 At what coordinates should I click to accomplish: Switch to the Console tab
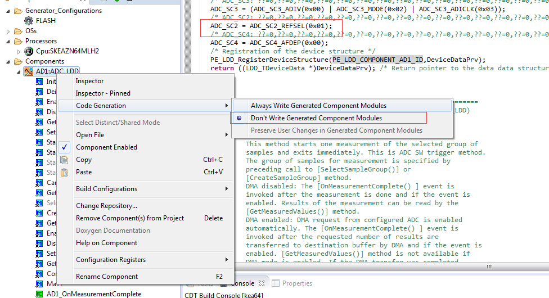tap(242, 283)
